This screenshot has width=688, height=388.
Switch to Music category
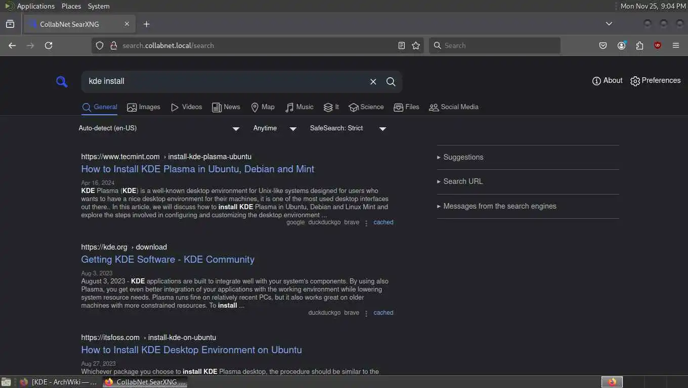coord(299,107)
